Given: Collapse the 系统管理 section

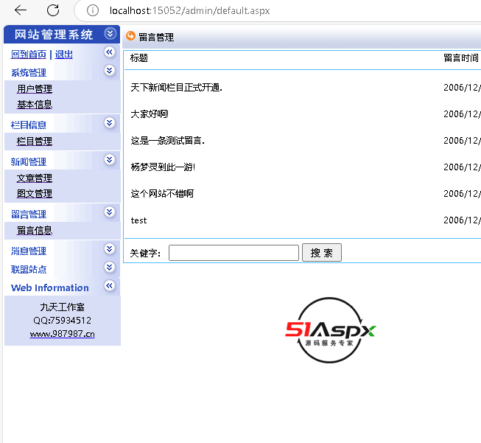Looking at the screenshot, I should tap(110, 71).
